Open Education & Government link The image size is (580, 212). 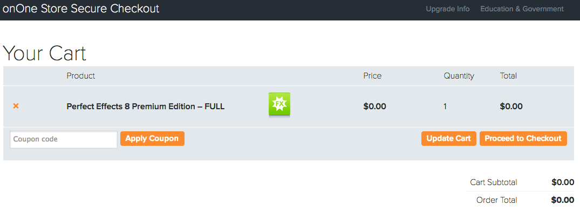(522, 9)
